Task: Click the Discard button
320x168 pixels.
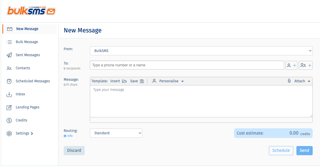Action: 74,150
